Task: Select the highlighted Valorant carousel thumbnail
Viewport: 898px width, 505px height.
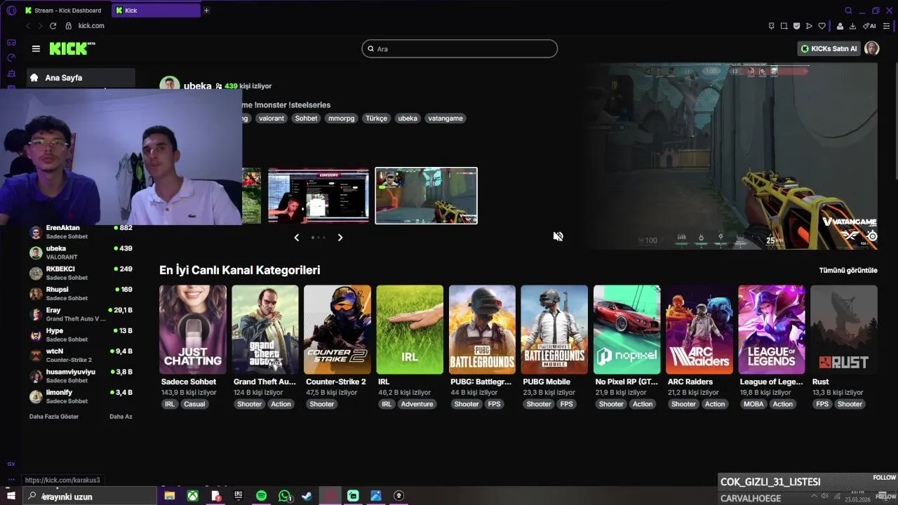Action: pyautogui.click(x=426, y=196)
